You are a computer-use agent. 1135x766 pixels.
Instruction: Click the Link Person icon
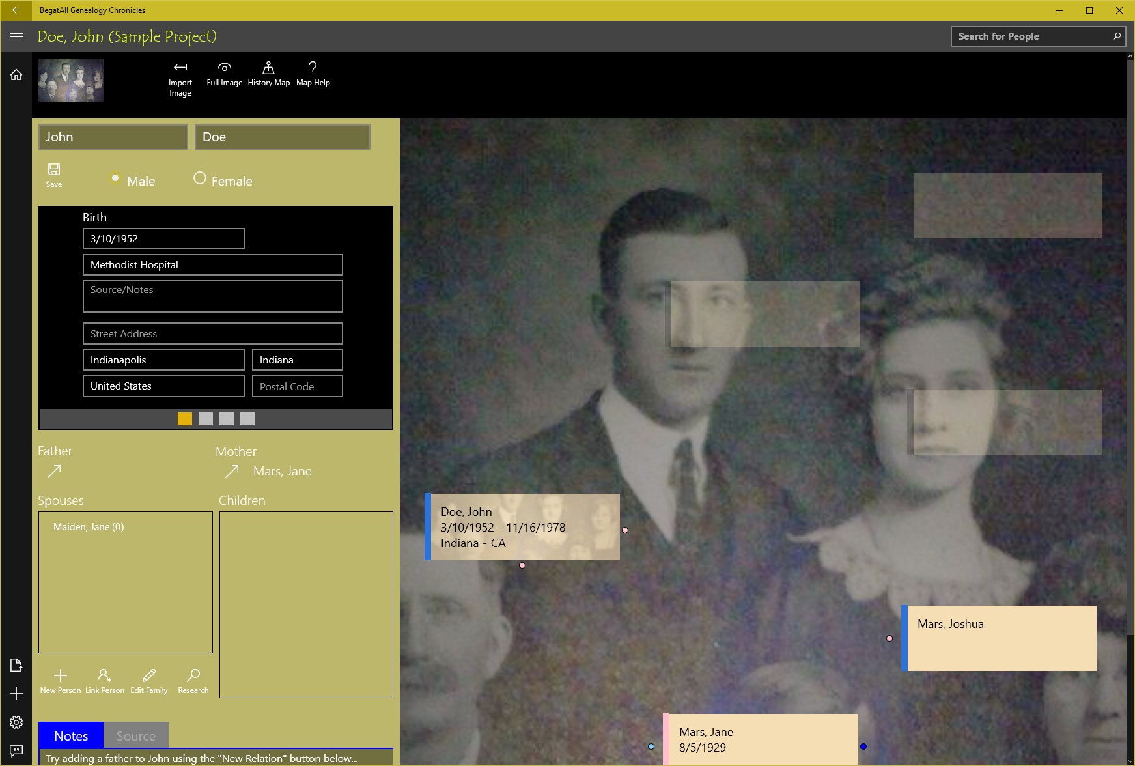105,681
